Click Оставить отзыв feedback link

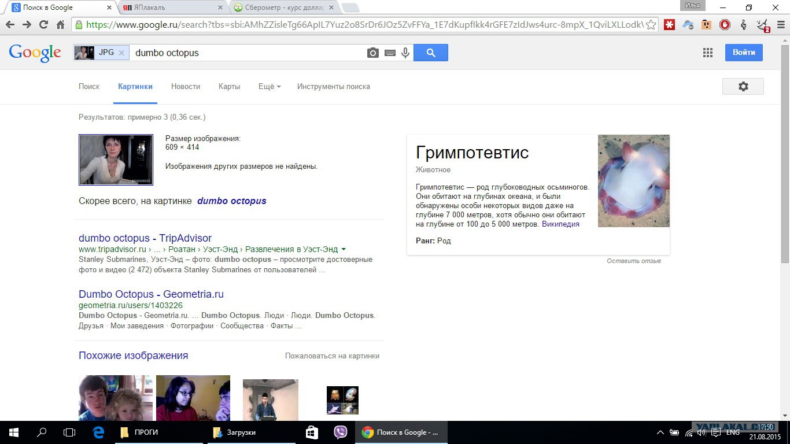(x=634, y=261)
